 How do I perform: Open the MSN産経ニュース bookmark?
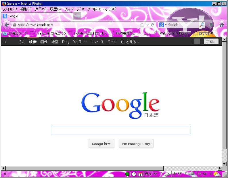click(x=130, y=33)
